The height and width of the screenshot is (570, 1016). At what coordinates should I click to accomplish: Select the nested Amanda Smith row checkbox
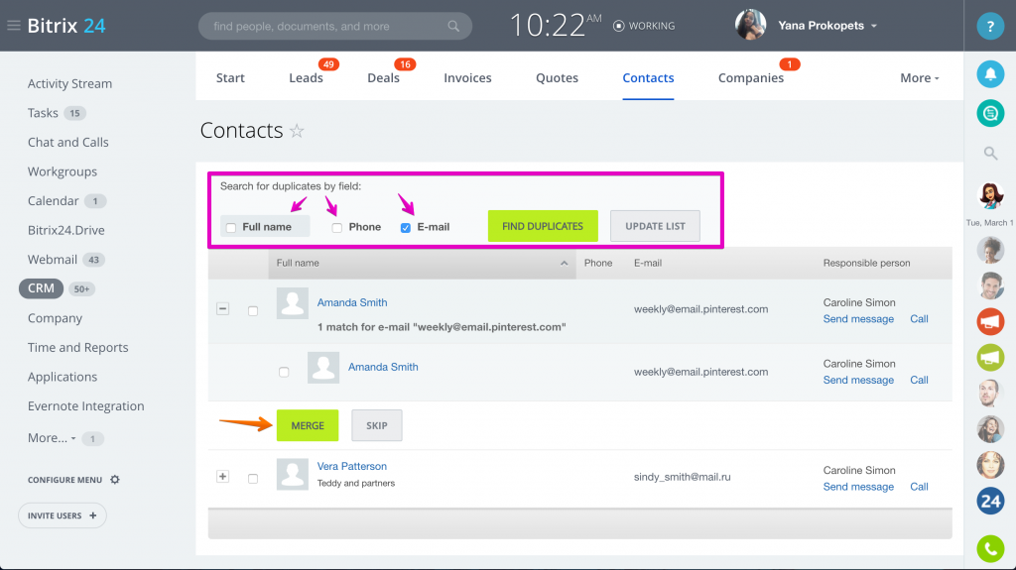point(284,372)
